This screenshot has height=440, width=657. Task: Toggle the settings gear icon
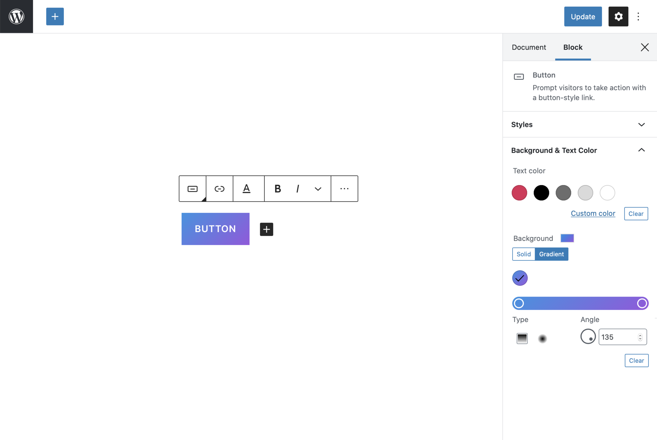pyautogui.click(x=618, y=16)
